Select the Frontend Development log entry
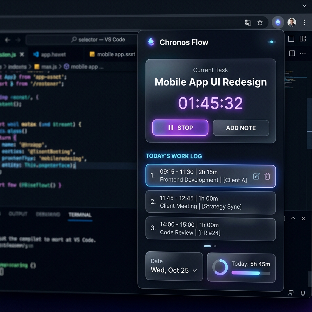 coord(211,176)
